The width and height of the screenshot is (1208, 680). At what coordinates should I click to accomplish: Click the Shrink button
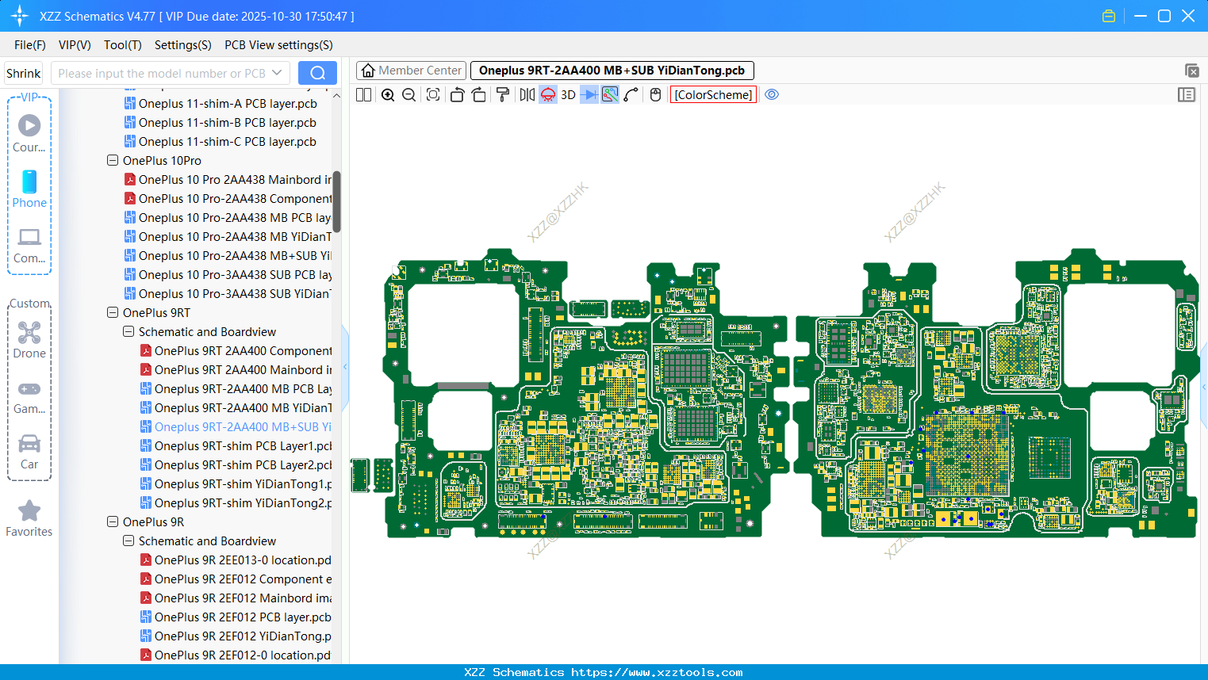tap(24, 74)
